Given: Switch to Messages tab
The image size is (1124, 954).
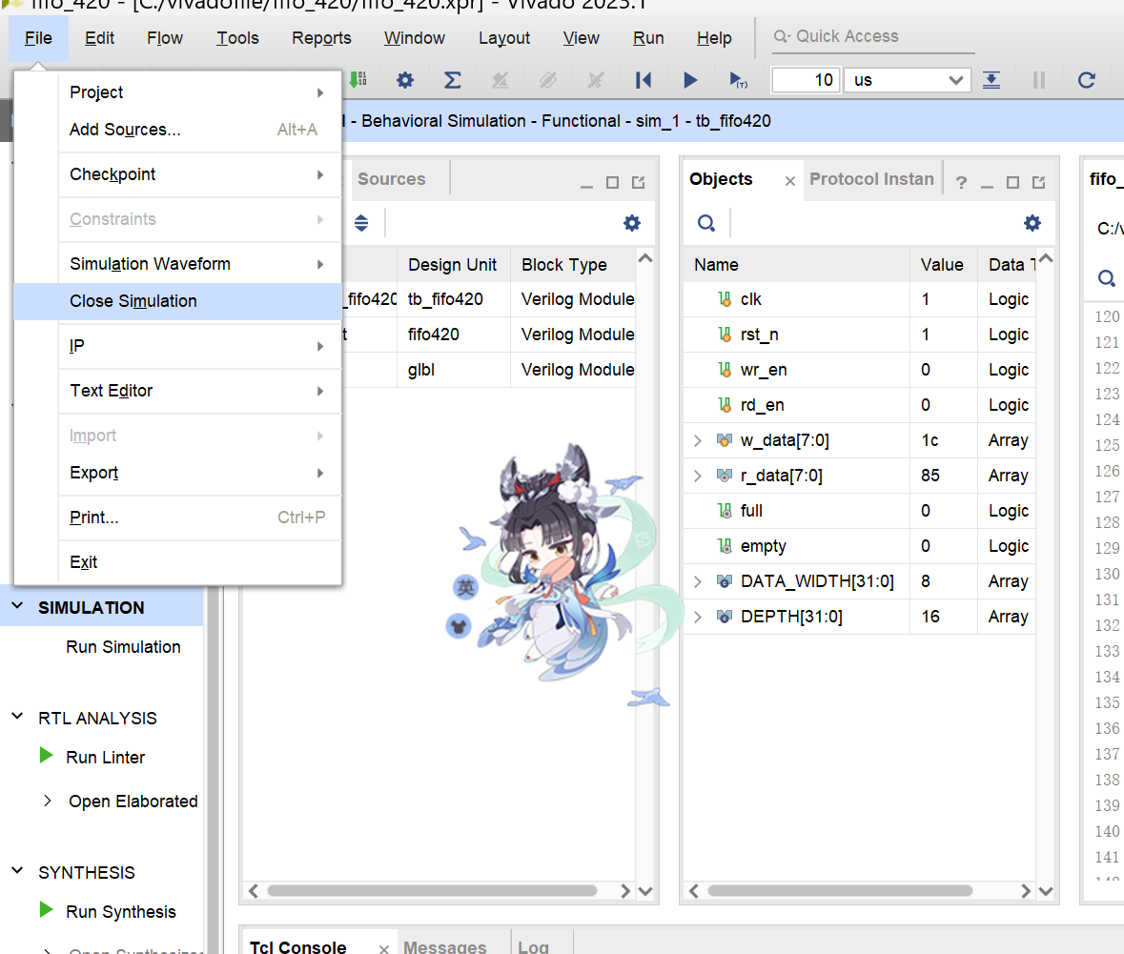Looking at the screenshot, I should click(444, 946).
